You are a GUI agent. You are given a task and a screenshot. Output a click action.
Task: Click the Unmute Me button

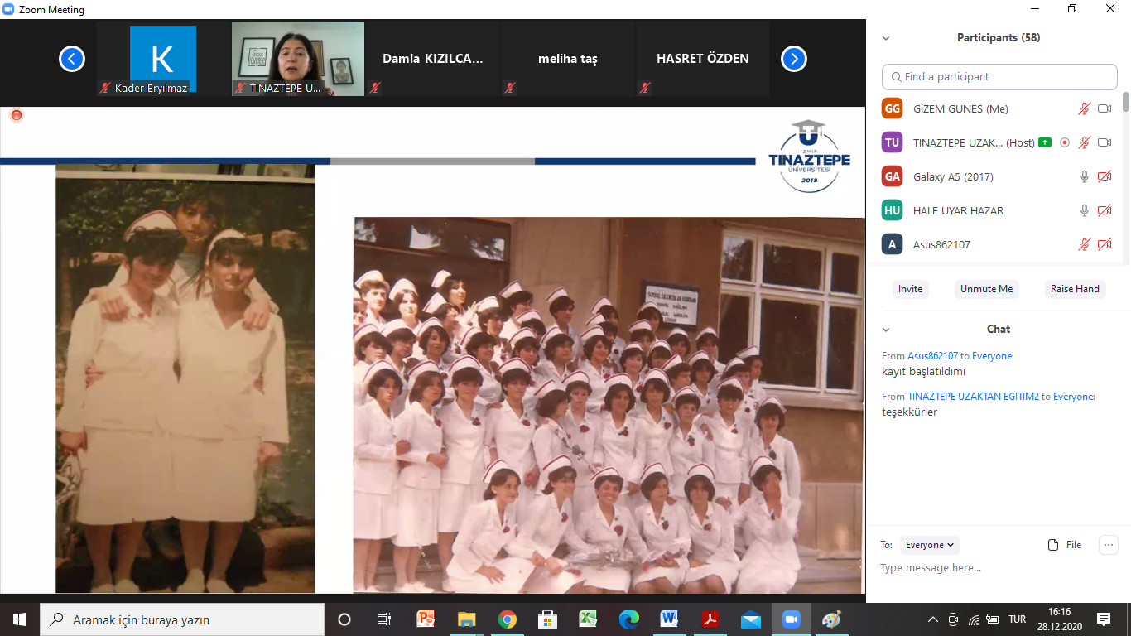pos(986,289)
